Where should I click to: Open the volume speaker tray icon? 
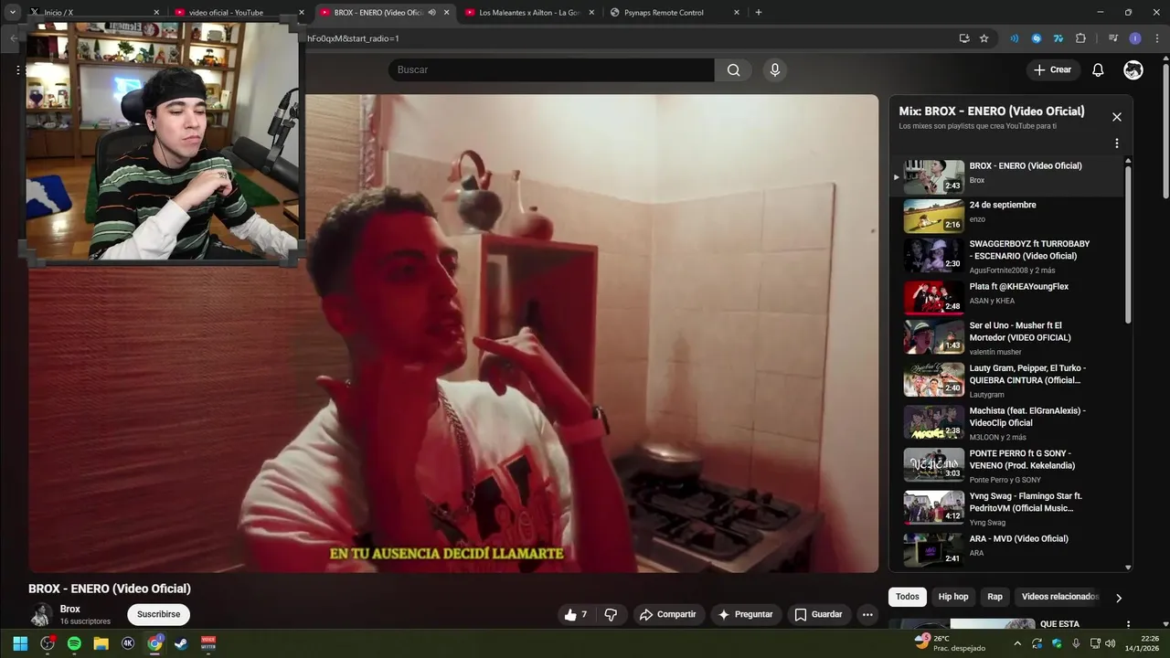coord(1111,643)
